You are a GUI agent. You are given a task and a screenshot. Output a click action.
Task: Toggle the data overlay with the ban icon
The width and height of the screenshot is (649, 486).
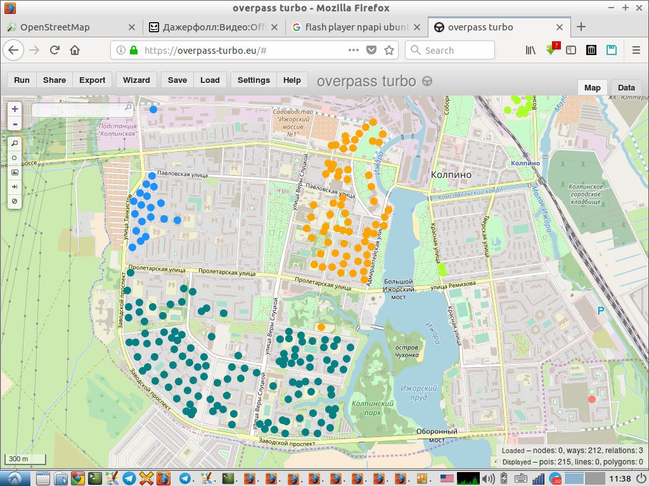pos(15,201)
